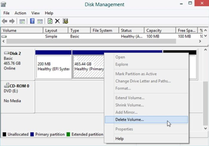209x146 pixels.
Task: Sort by Layout column header
Action: [56, 30]
